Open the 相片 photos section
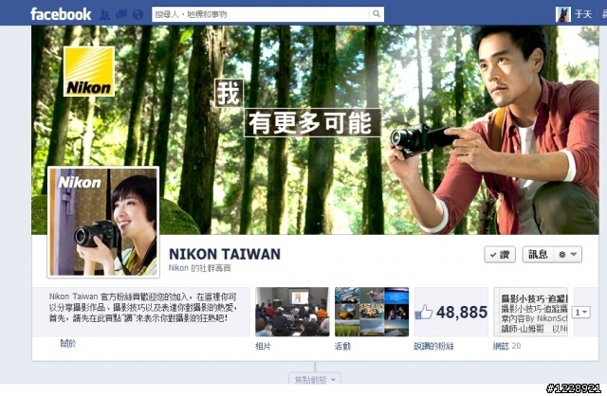The width and height of the screenshot is (607, 396). tap(263, 346)
